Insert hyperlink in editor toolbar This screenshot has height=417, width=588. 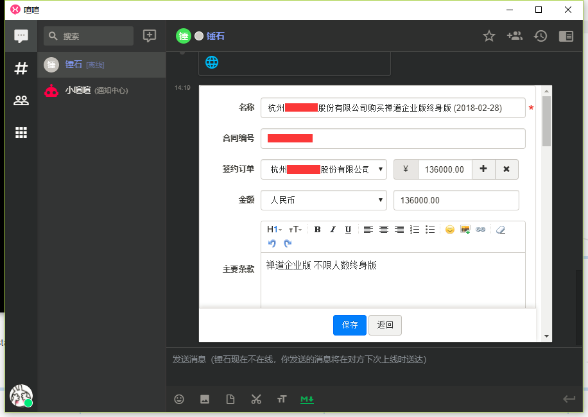480,229
